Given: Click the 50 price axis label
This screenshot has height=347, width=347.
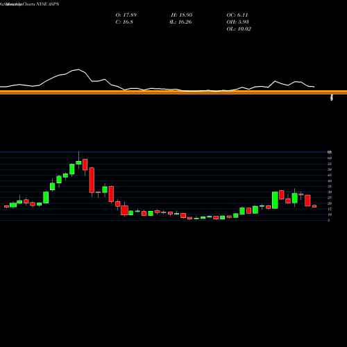Looking at the screenshot, I should click(x=330, y=169).
